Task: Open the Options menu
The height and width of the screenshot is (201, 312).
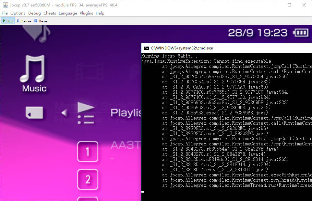Action: coord(18,13)
